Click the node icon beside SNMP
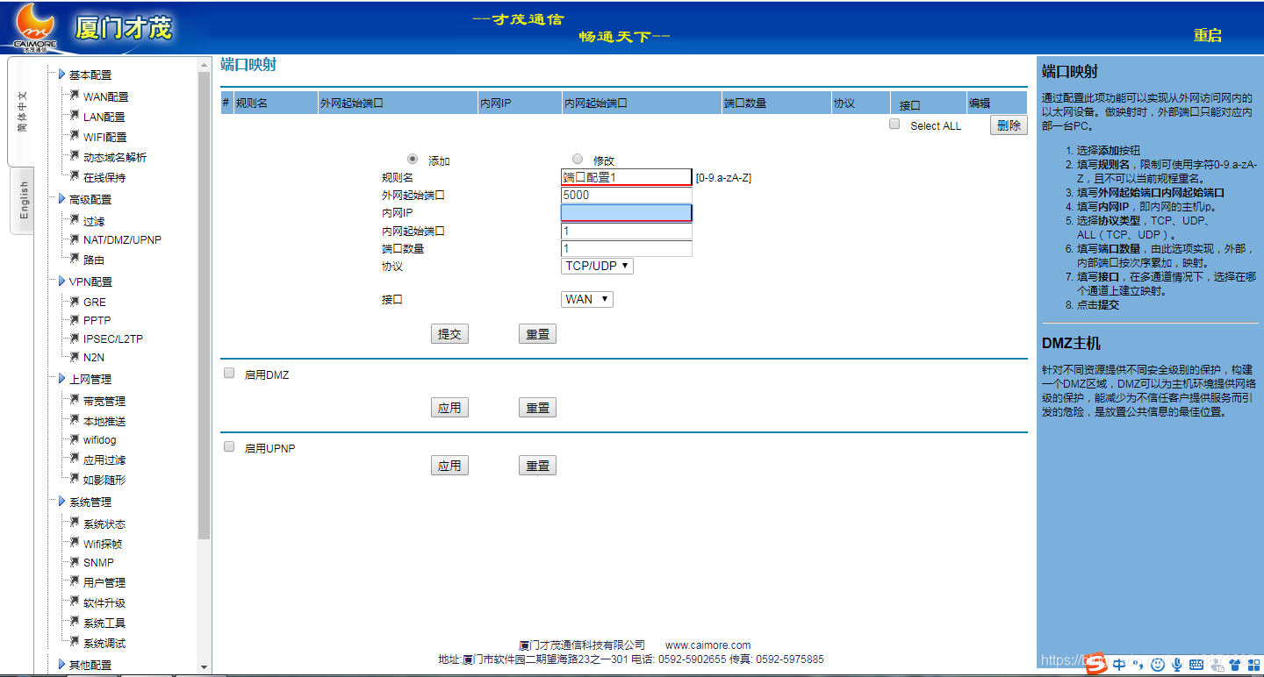 pos(75,561)
